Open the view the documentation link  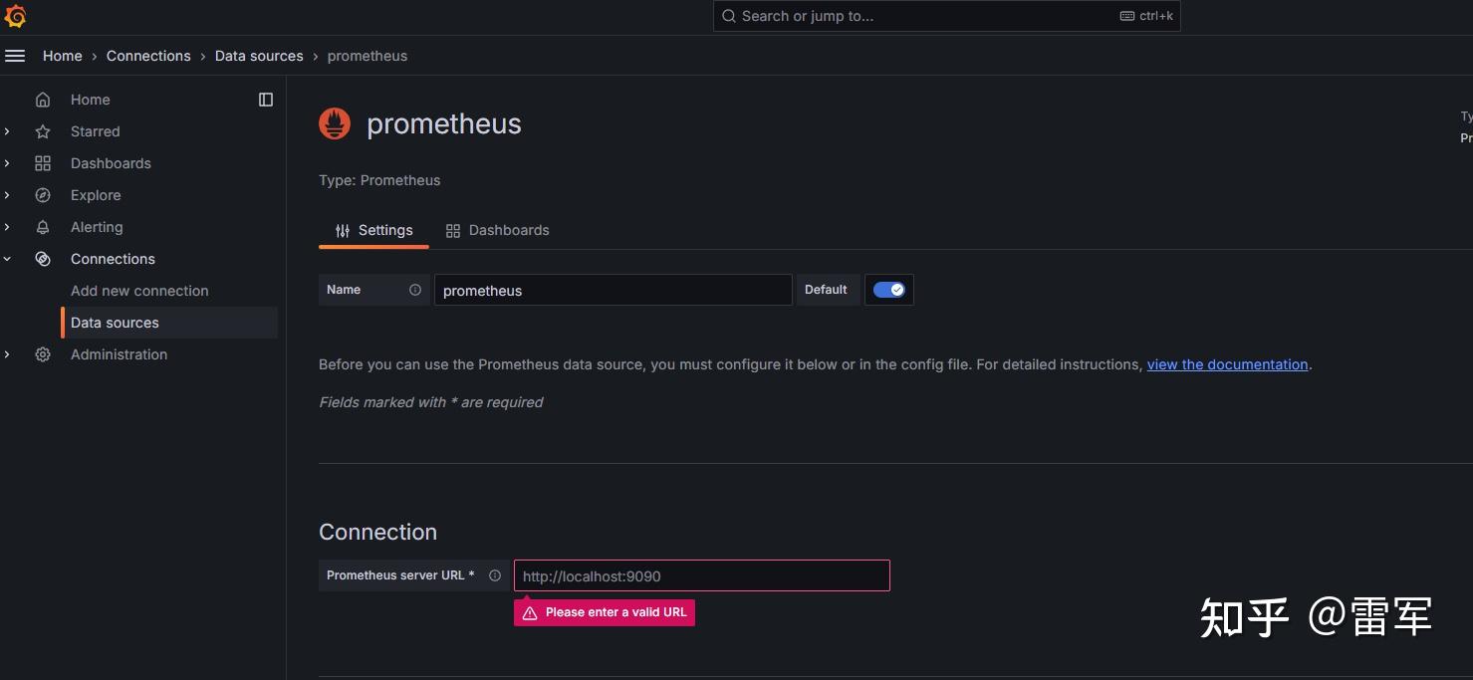point(1227,364)
